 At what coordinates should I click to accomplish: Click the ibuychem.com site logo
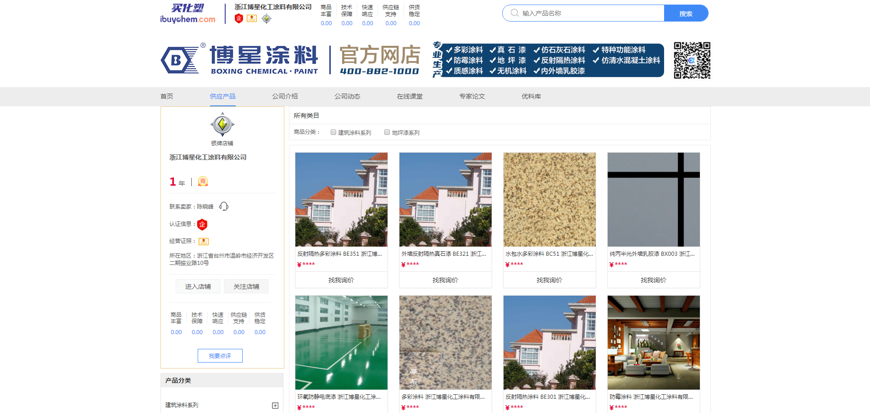point(188,13)
